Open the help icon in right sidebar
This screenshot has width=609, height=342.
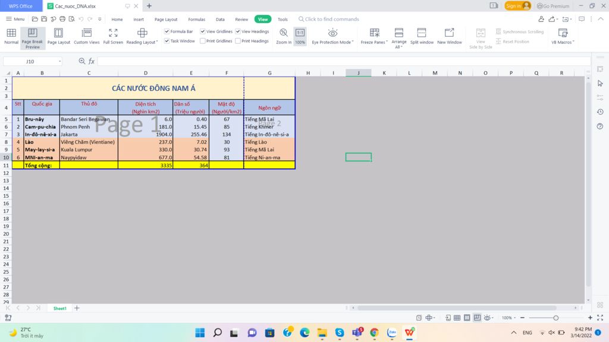[600, 126]
